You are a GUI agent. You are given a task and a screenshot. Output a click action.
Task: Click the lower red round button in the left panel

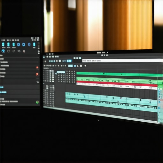[37, 74]
